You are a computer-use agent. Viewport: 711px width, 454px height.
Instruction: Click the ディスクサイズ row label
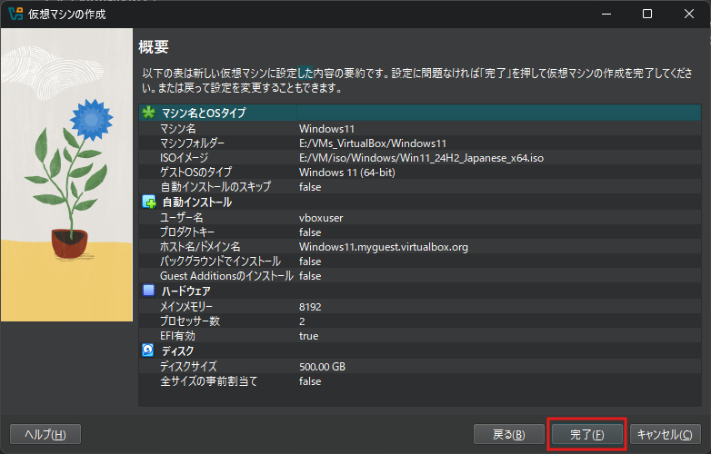click(x=188, y=366)
